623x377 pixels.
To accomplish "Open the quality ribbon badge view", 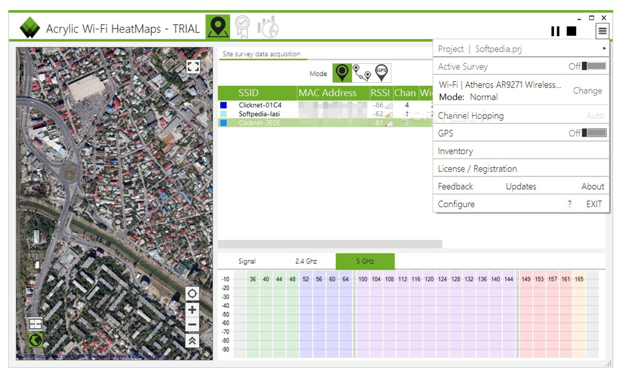I will coord(242,27).
